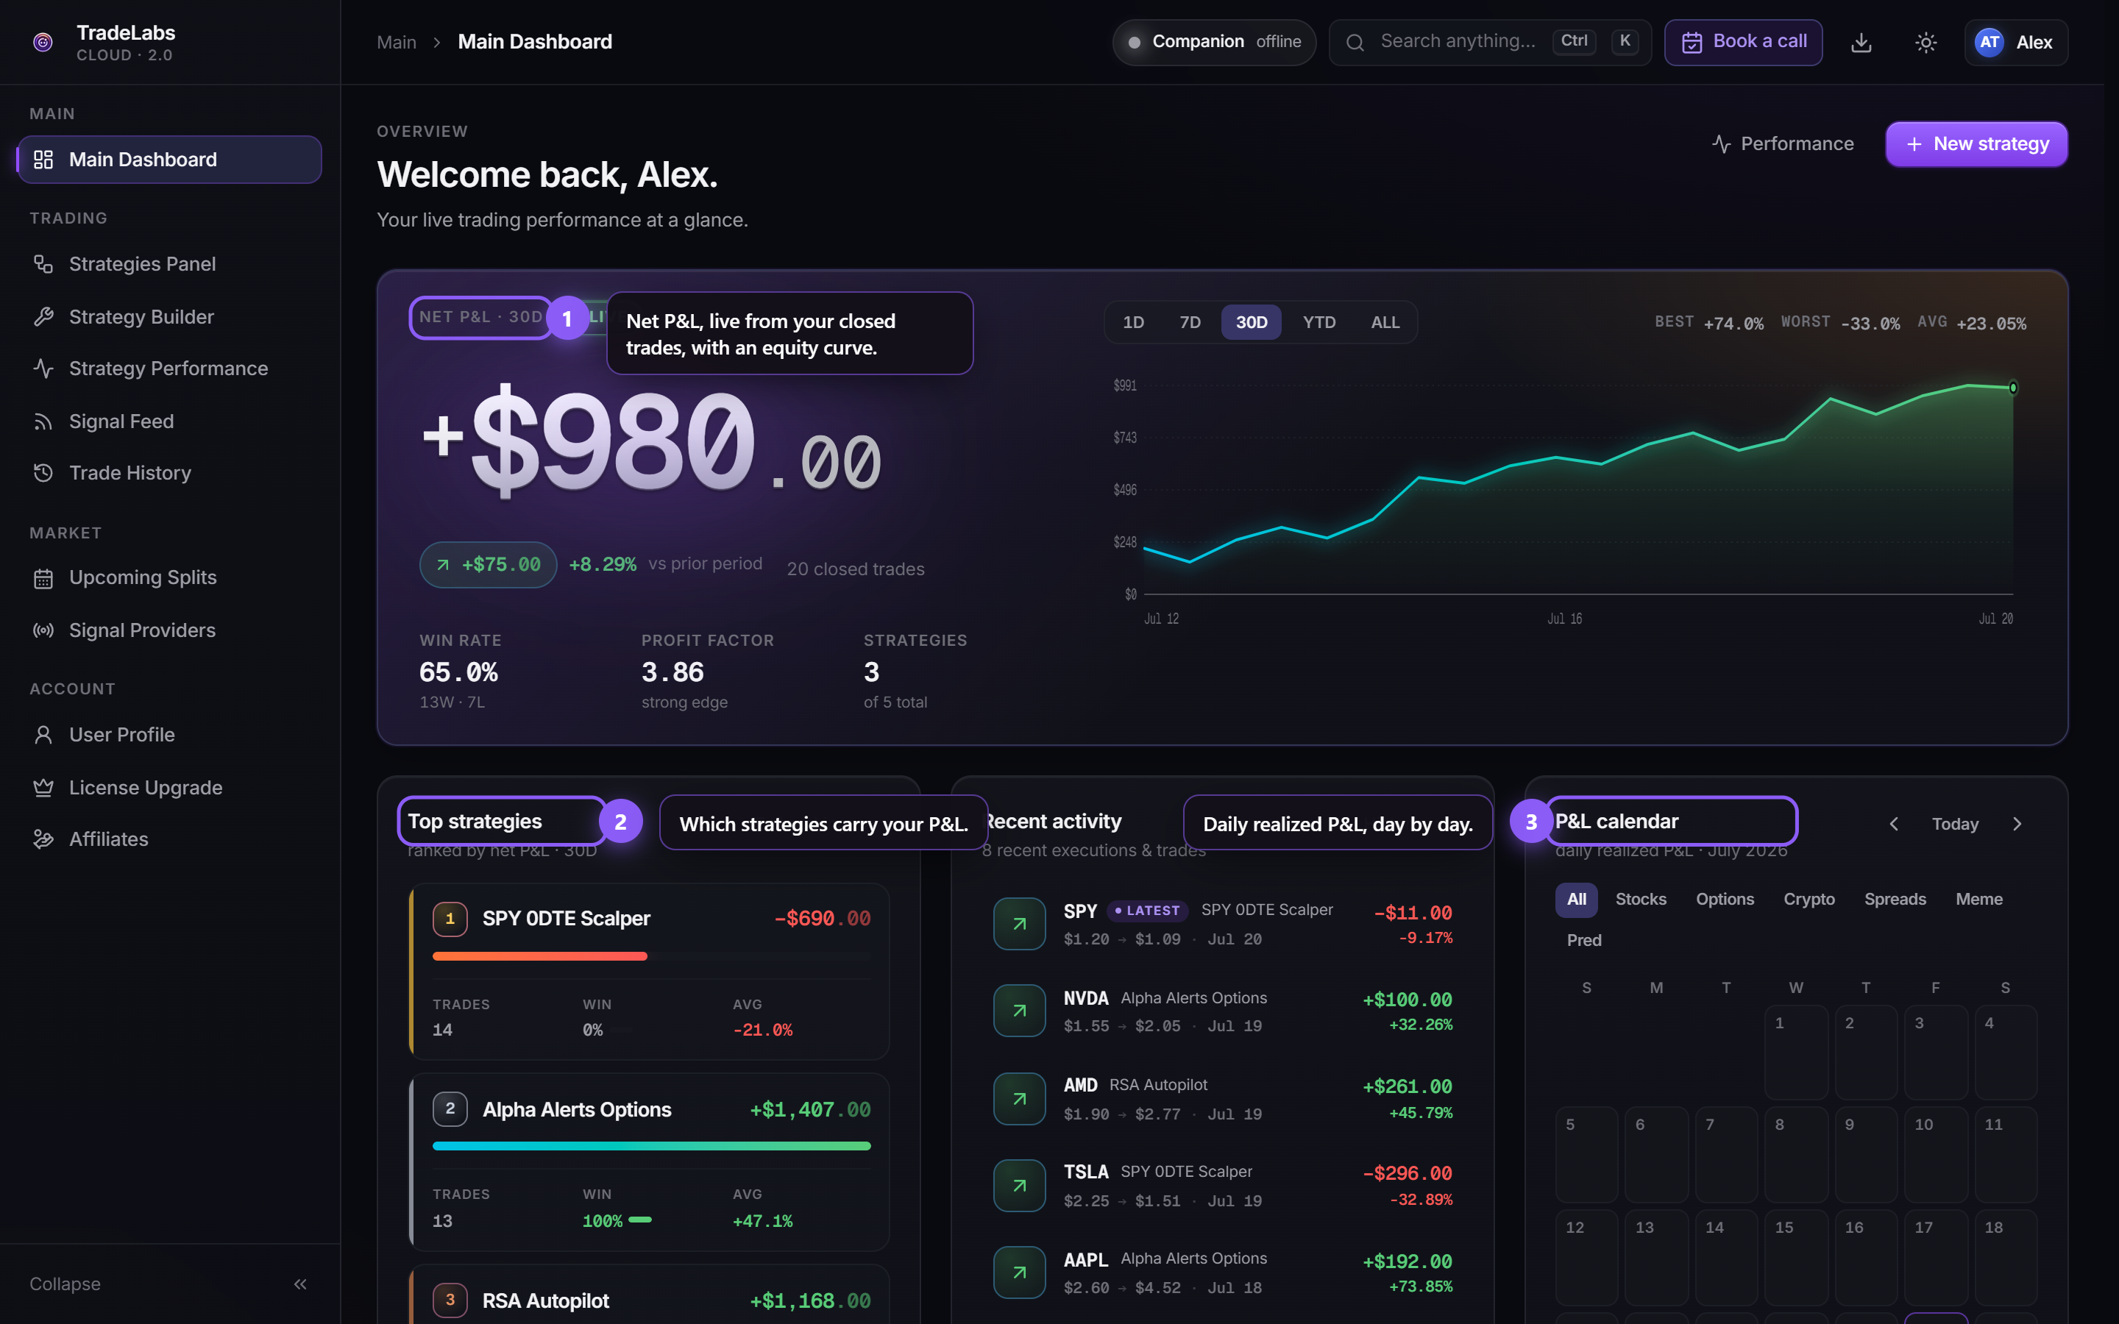The width and height of the screenshot is (2119, 1324).
Task: Open the Signal Feed page
Action: (169, 421)
